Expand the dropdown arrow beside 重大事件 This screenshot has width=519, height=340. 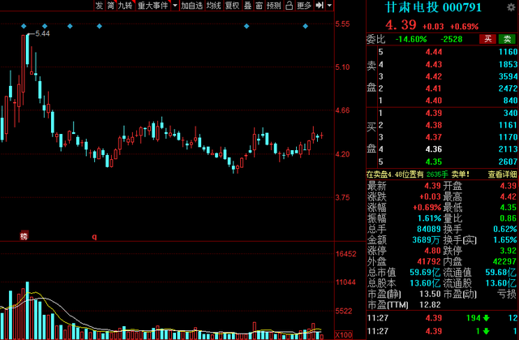pyautogui.click(x=175, y=6)
